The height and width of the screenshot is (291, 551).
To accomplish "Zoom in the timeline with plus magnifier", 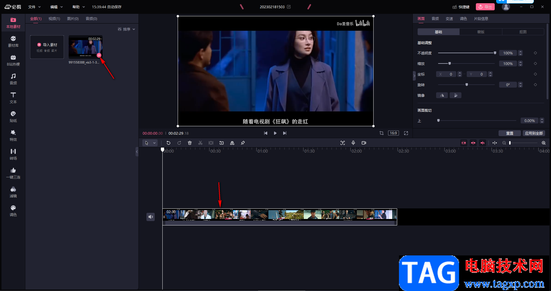I will (x=544, y=143).
